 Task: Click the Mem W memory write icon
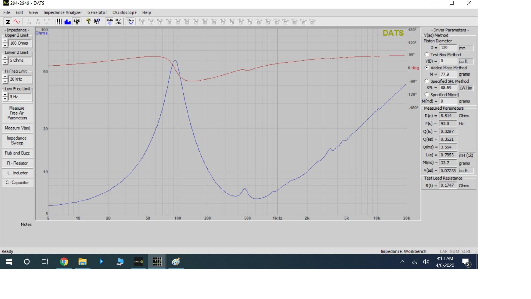131,22
